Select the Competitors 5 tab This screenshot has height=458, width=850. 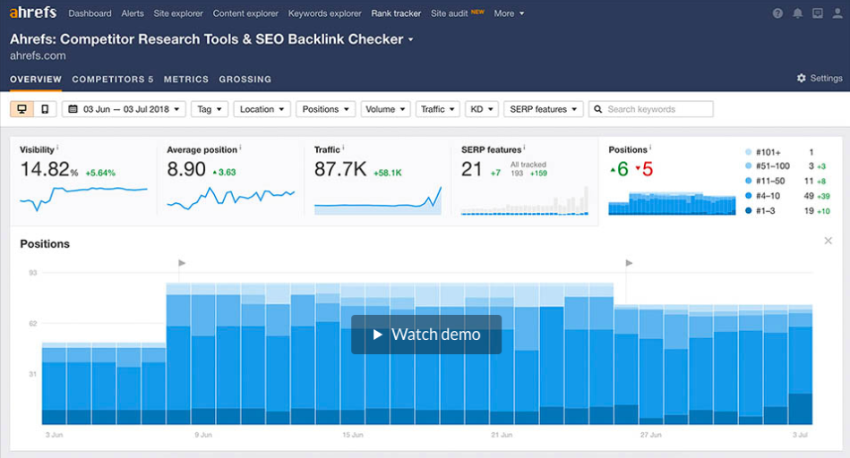[x=113, y=79]
